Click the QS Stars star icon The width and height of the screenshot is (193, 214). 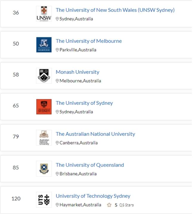(109, 205)
